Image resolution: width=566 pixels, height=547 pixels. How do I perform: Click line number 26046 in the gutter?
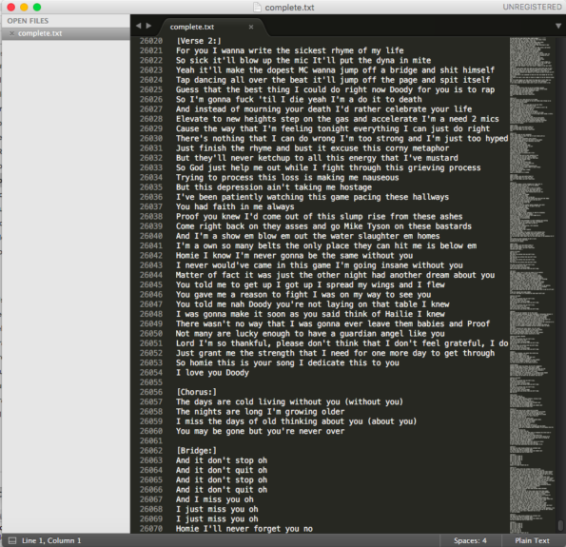[x=151, y=295]
